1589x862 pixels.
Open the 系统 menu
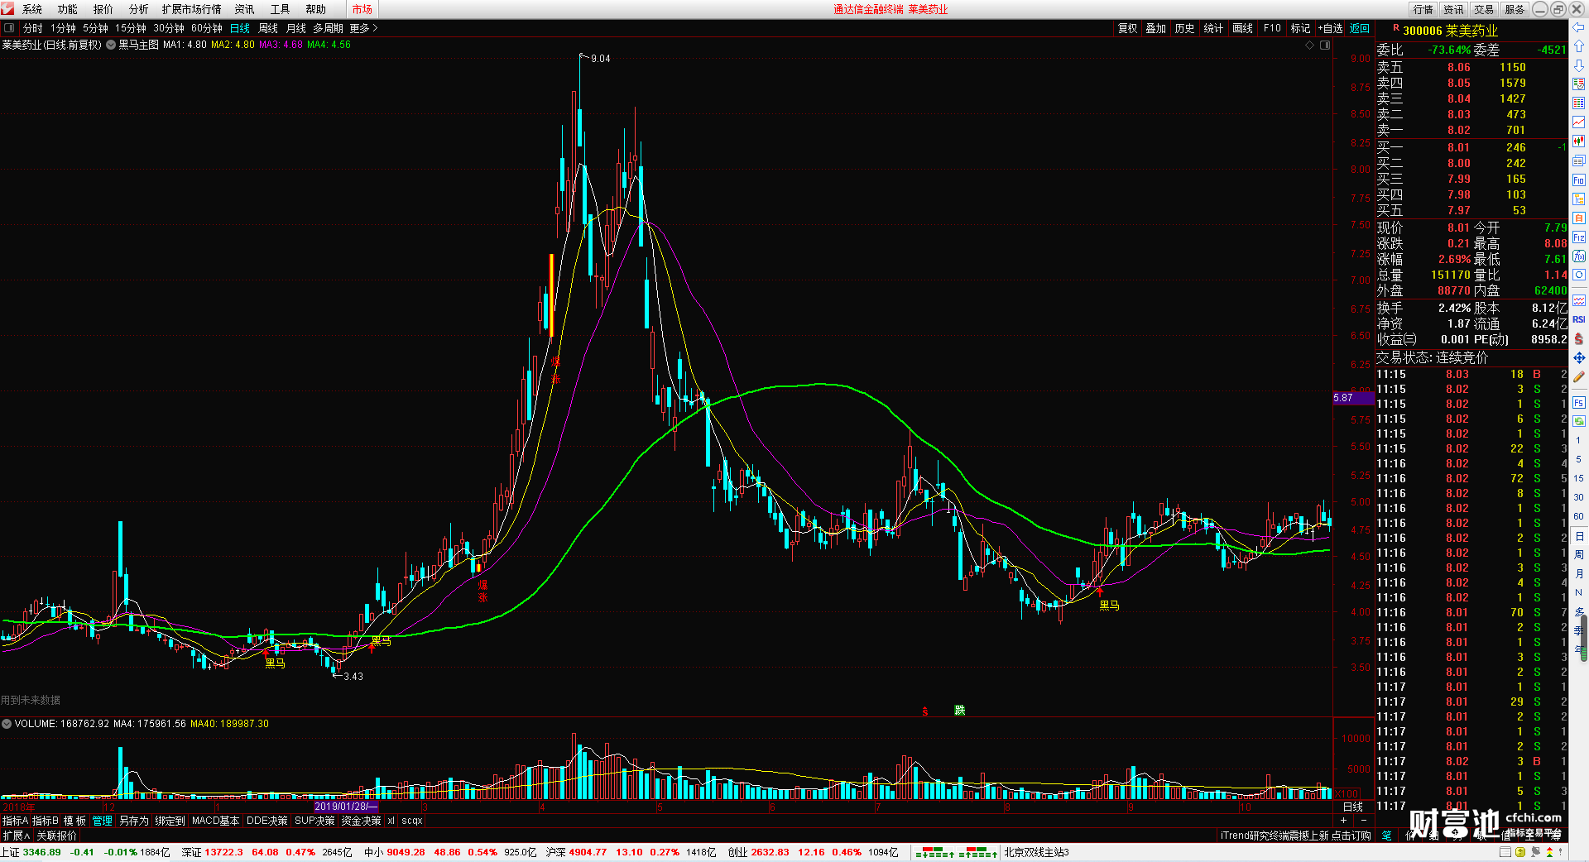point(32,9)
